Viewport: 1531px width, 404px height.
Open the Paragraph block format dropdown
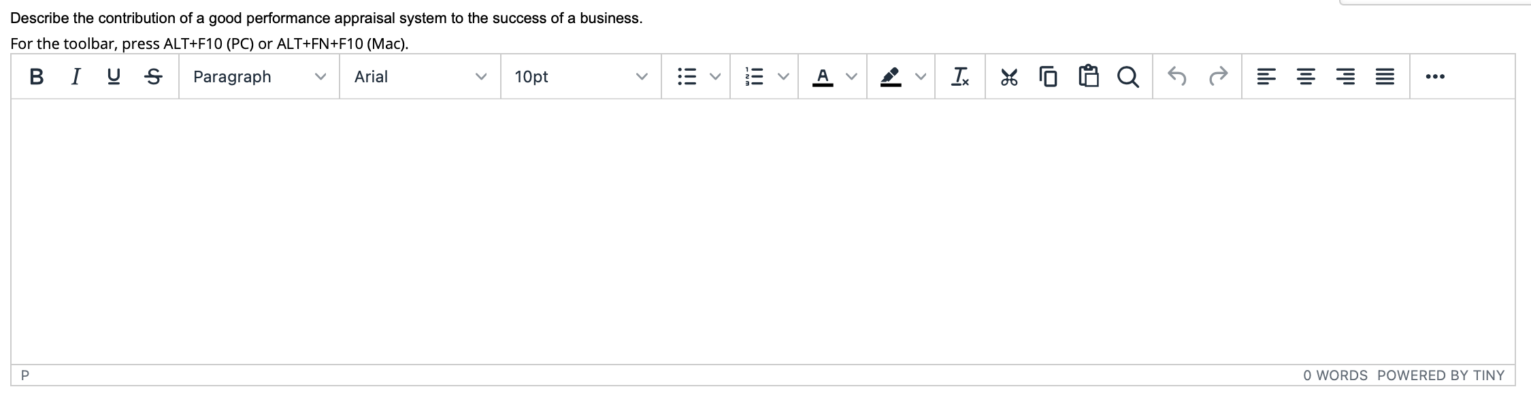pos(259,77)
